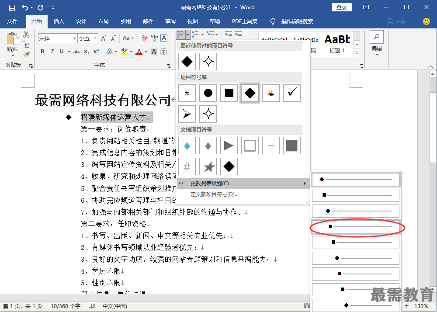Select the fourth list level with round bullet
The image size is (437, 312).
tap(356, 226)
